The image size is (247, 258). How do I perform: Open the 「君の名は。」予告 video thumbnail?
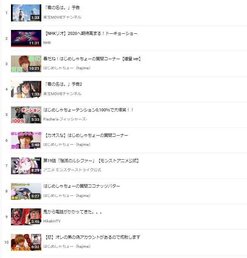coord(26,13)
